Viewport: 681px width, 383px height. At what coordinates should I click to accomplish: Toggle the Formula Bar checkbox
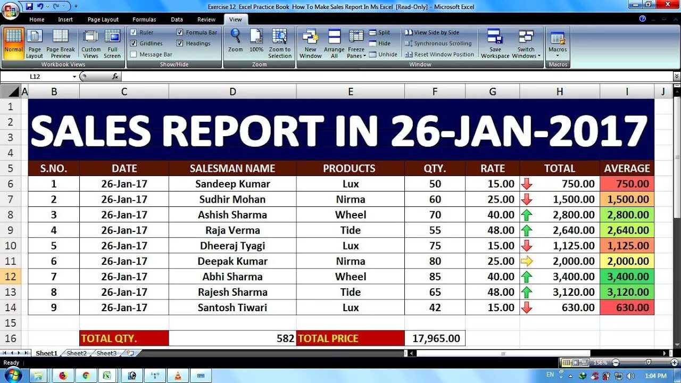point(180,32)
